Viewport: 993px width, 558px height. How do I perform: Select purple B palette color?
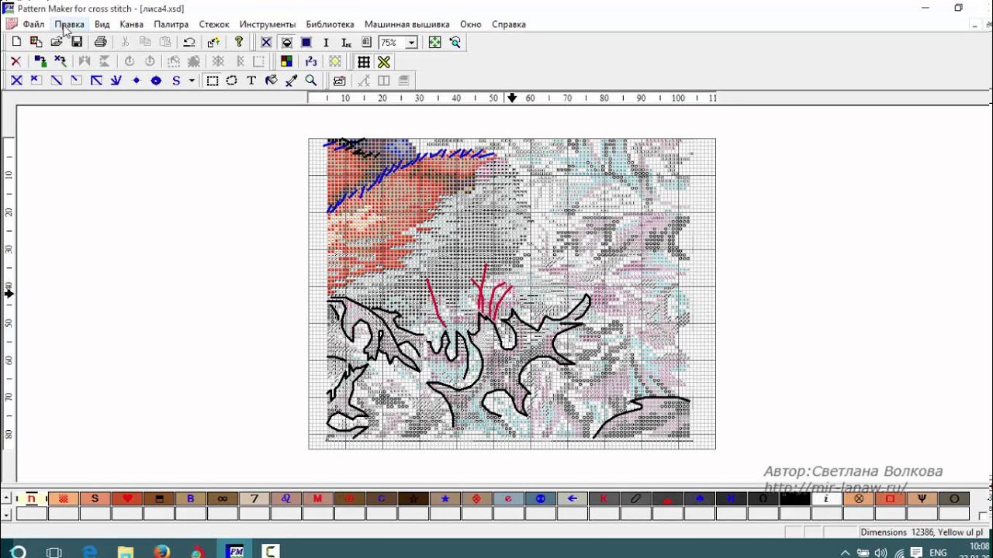[x=191, y=498]
